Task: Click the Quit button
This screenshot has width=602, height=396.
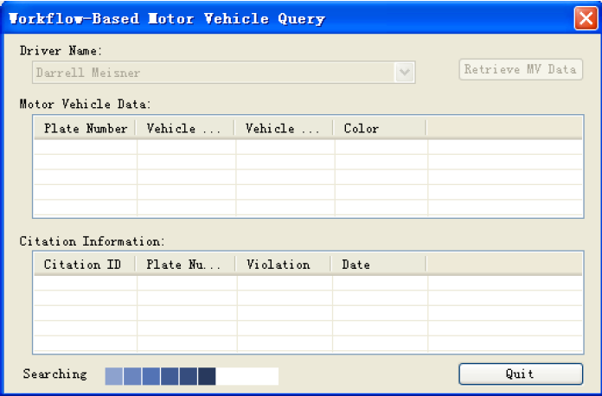Action: pyautogui.click(x=521, y=374)
